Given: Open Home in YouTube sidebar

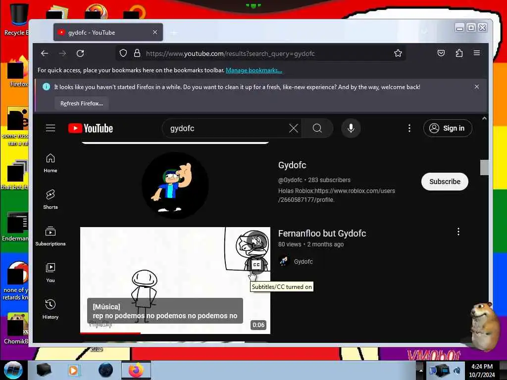Looking at the screenshot, I should pos(51,163).
